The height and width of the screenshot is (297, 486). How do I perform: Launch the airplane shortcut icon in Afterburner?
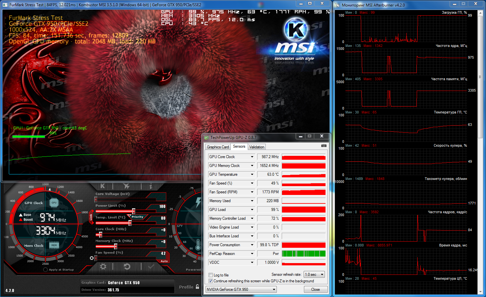(126, 186)
